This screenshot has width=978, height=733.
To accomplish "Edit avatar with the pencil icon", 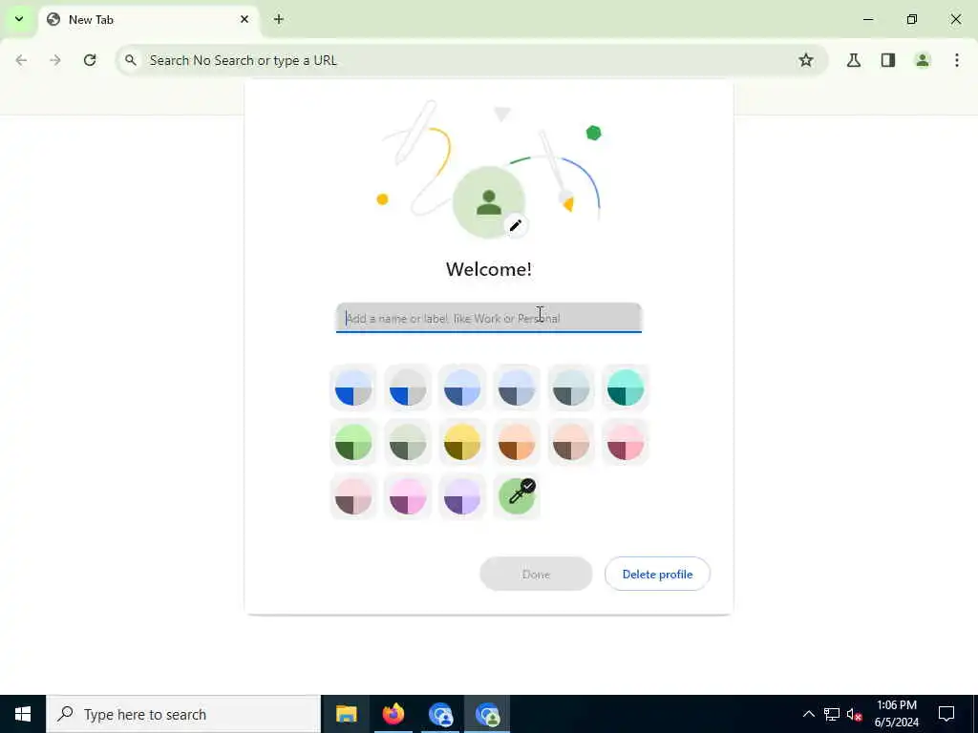I will (x=515, y=225).
